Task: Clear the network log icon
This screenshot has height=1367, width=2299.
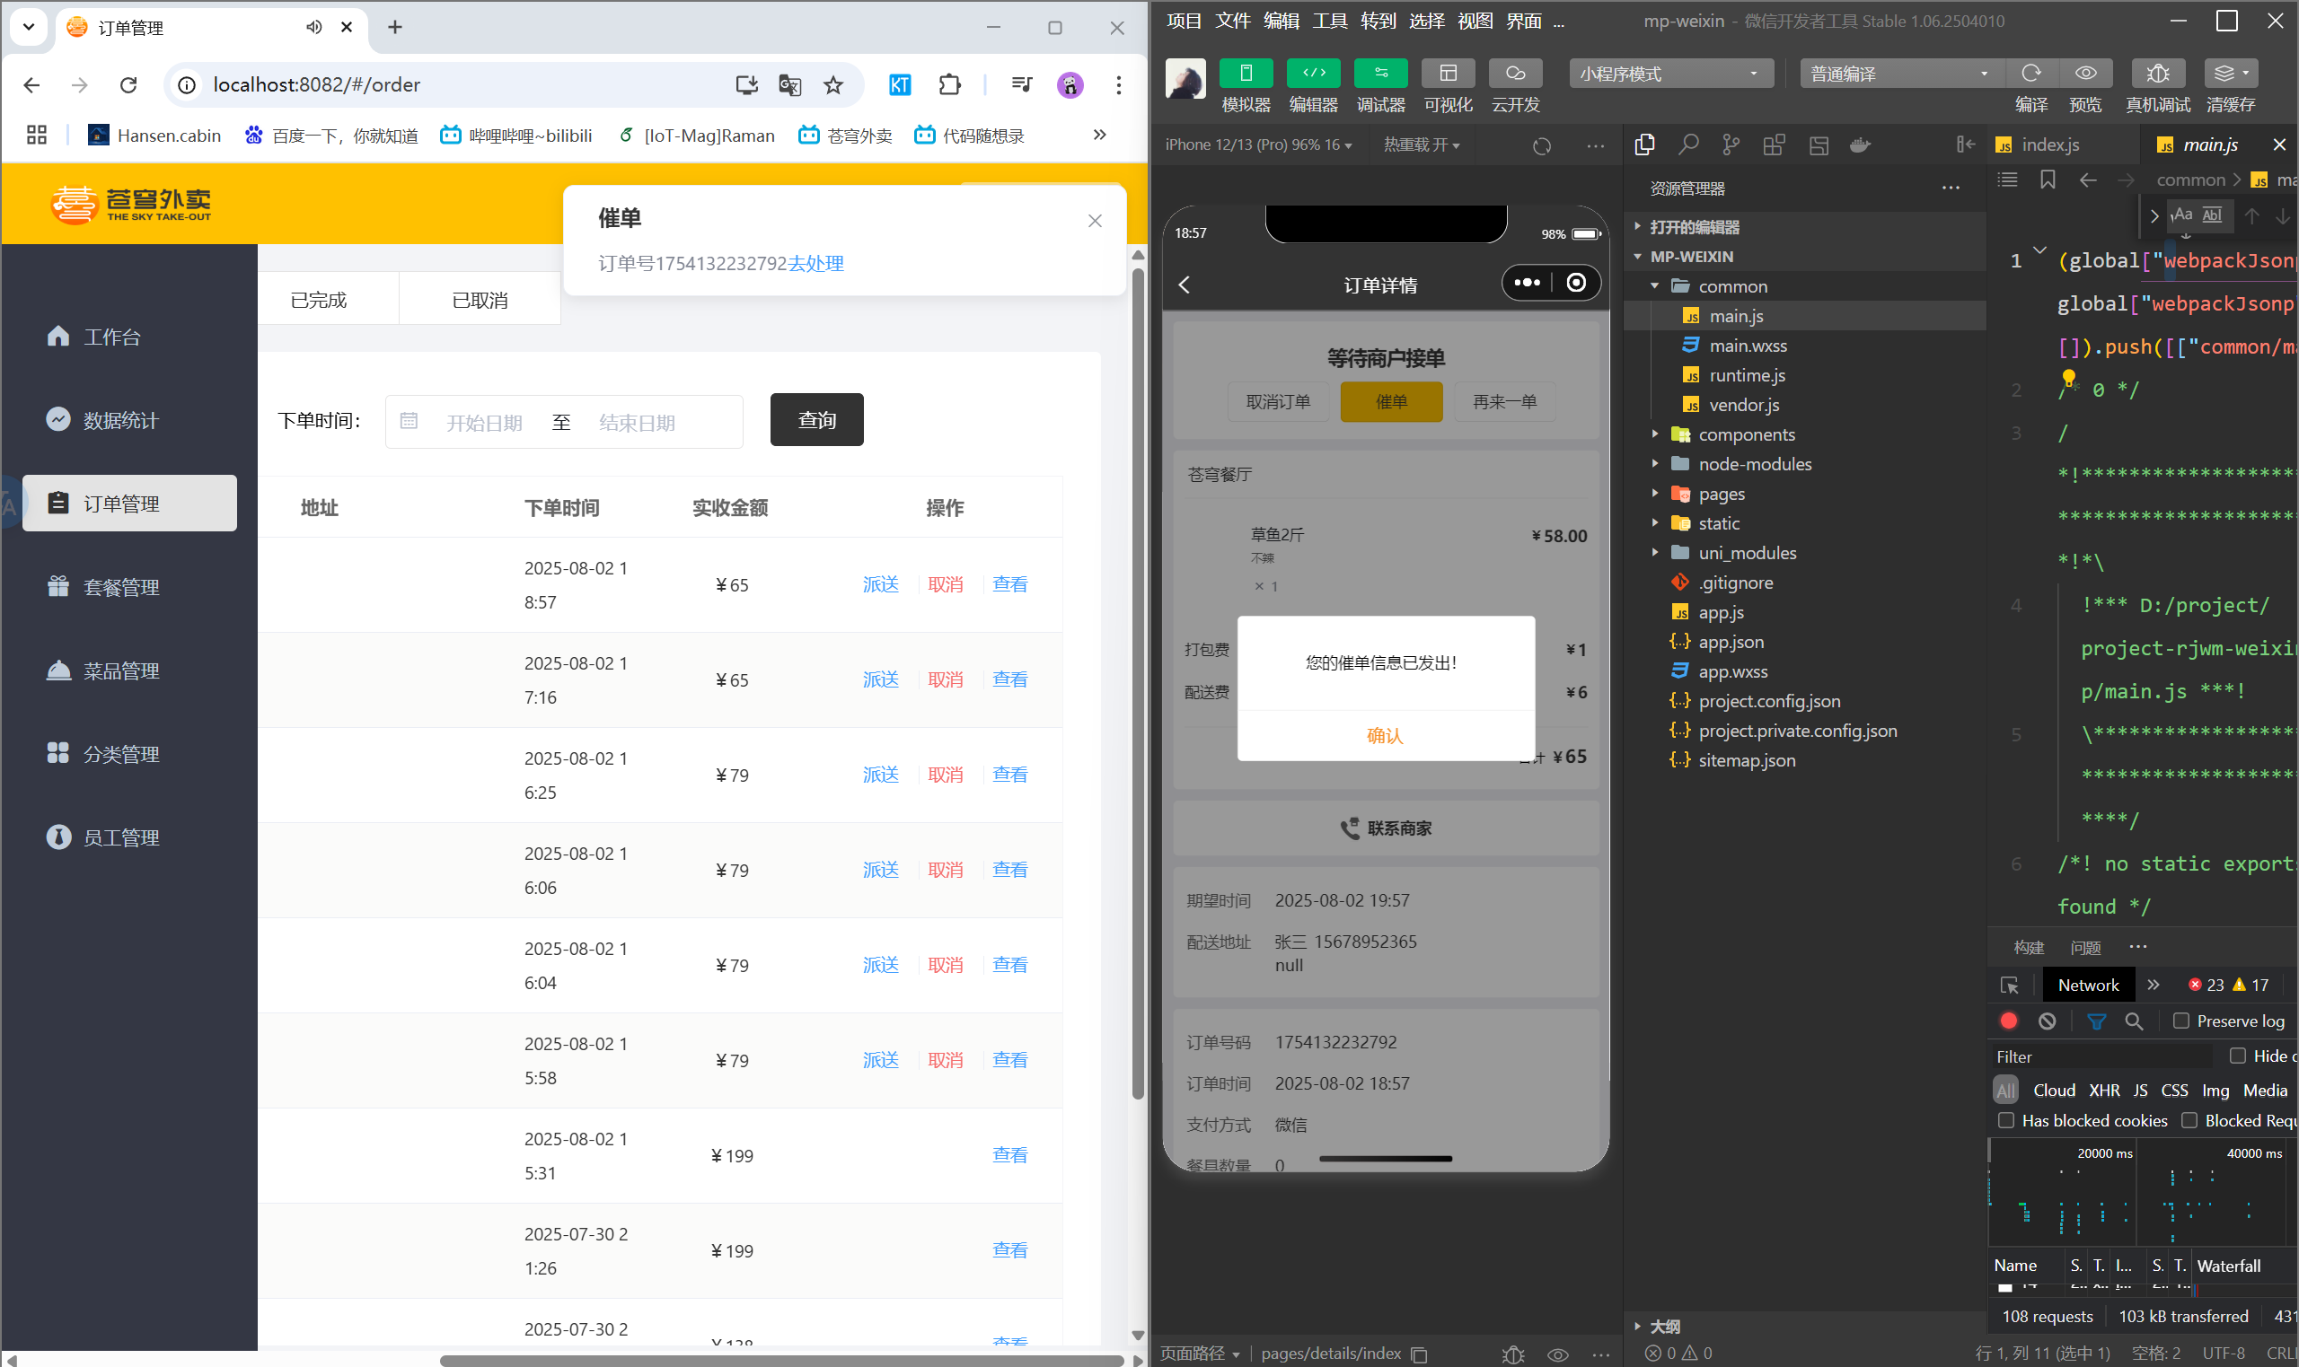Action: tap(2047, 1021)
